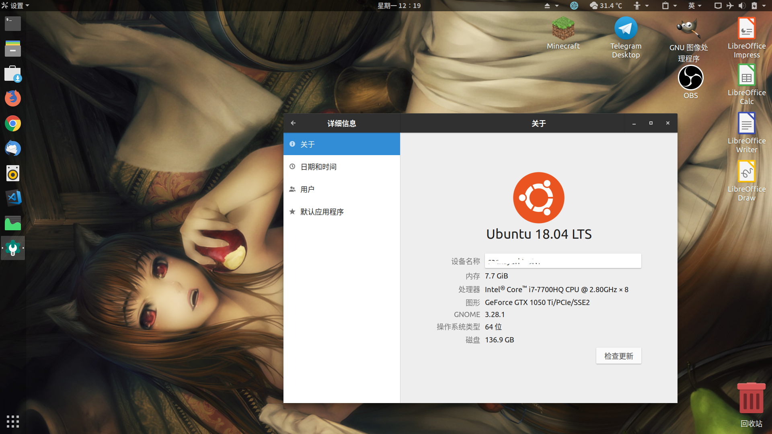This screenshot has width=772, height=434.
Task: Open the weather 31.4 °C indicator
Action: (606, 6)
